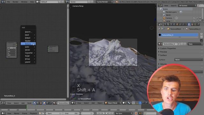Open the Particles properties tab icon
The height and width of the screenshot is (115, 204).
pos(195,24)
